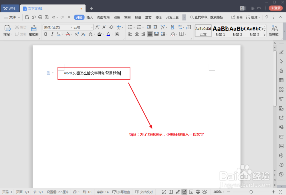Image resolution: width=286 pixels, height=195 pixels.
Task: Click the distributed alignment icon
Action: (x=156, y=34)
